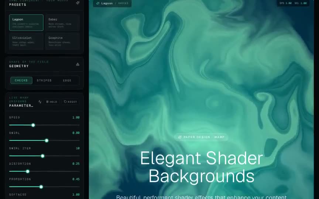The image size is (319, 199).
Task: Click the Swirl Iter slider handle
Action: coord(42,156)
